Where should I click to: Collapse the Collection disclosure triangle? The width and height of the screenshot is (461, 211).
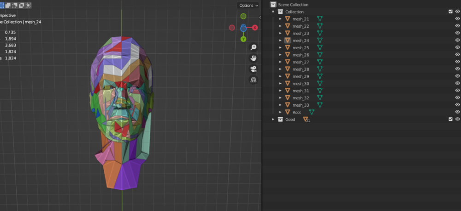(273, 11)
